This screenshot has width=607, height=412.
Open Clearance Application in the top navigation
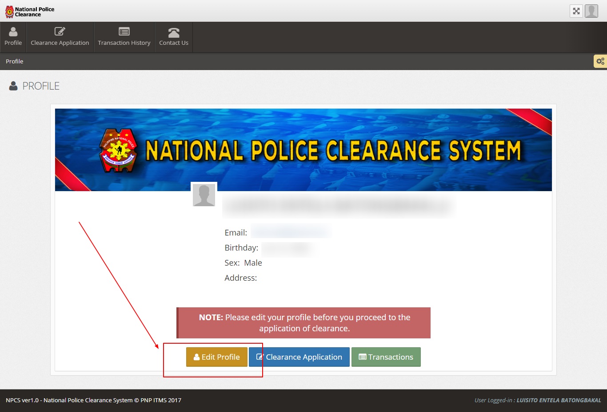point(60,37)
